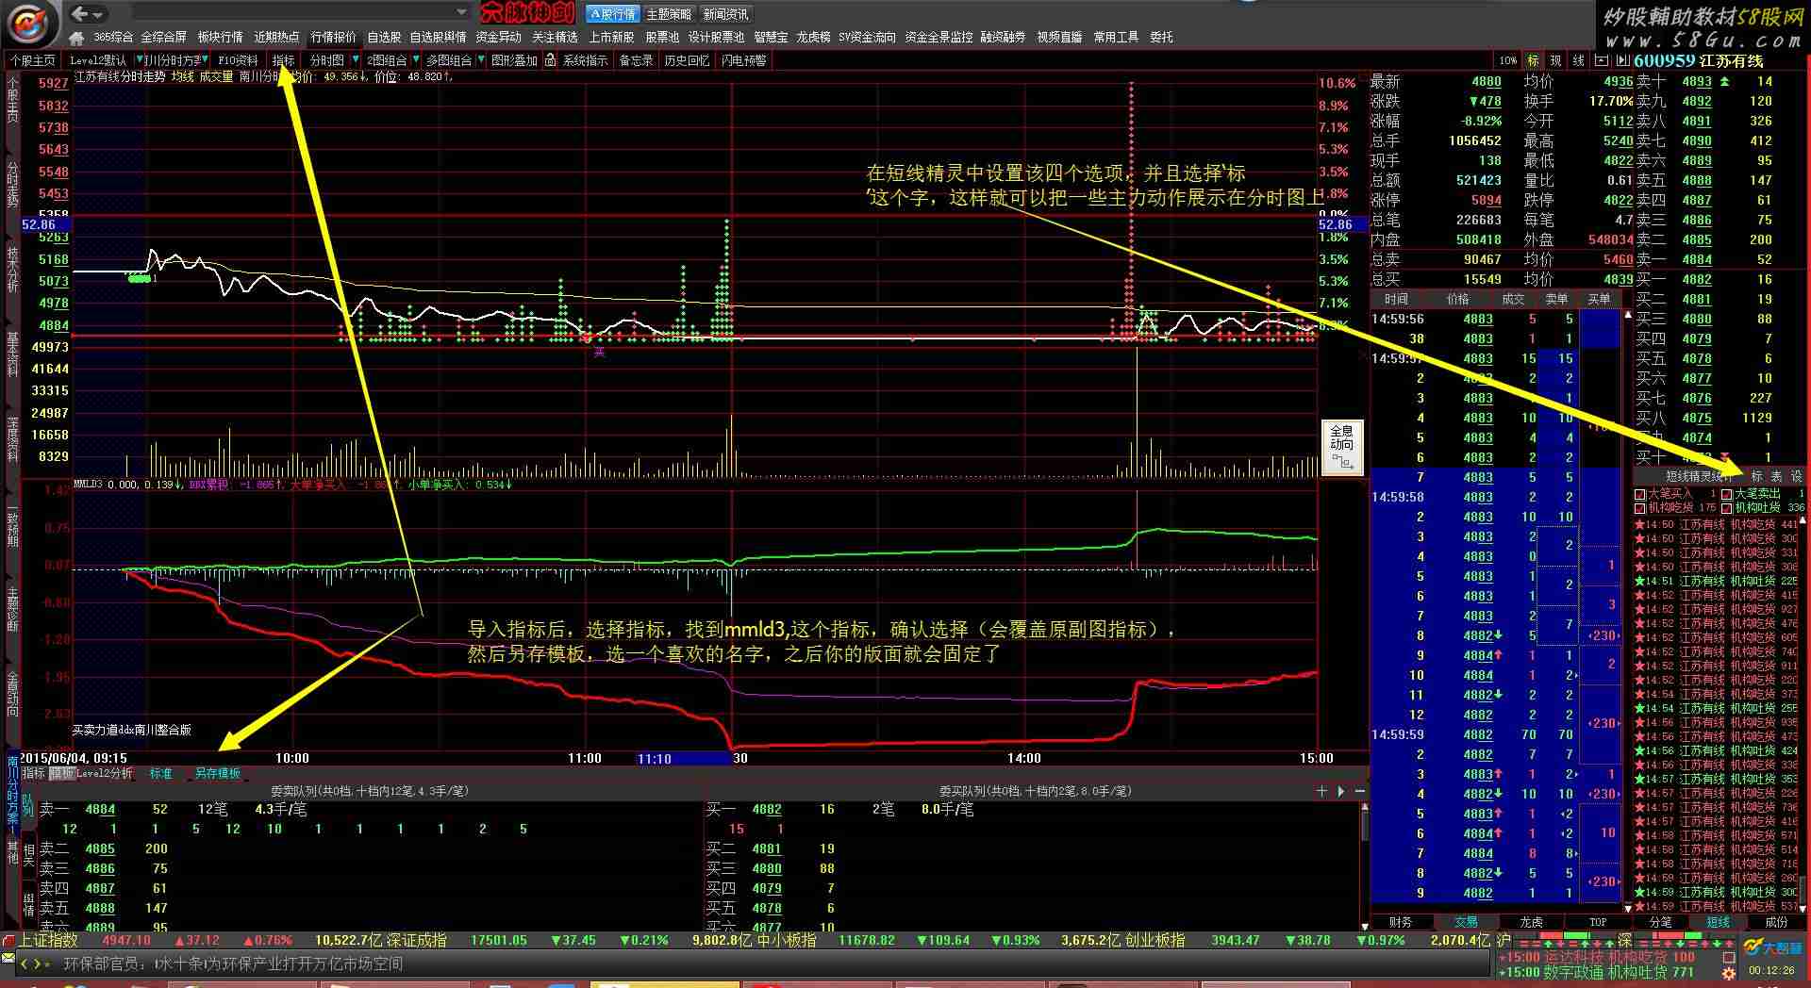Open the 10% scale selector
The width and height of the screenshot is (1811, 988).
[1508, 60]
